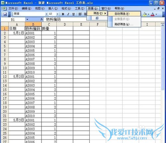
Task: Open the 格式(O) menu
Action: [x=66, y=8]
